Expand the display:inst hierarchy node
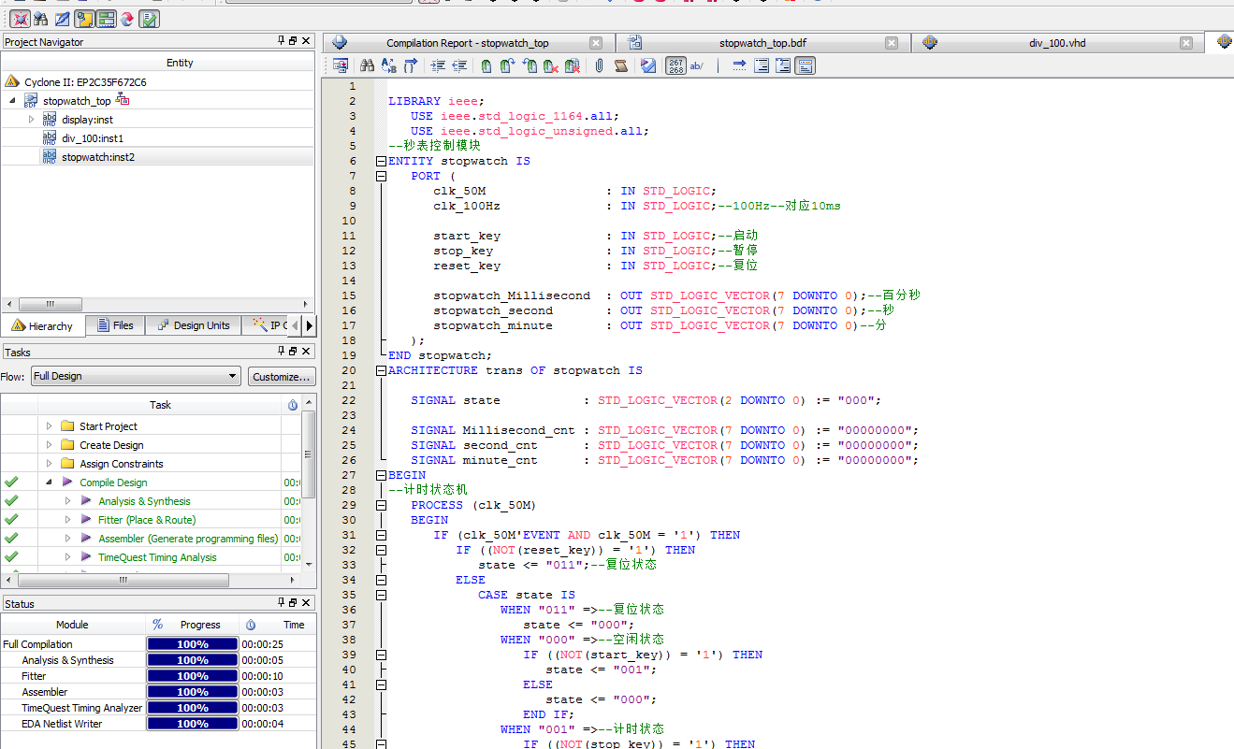Image resolution: width=1234 pixels, height=749 pixels. [31, 120]
